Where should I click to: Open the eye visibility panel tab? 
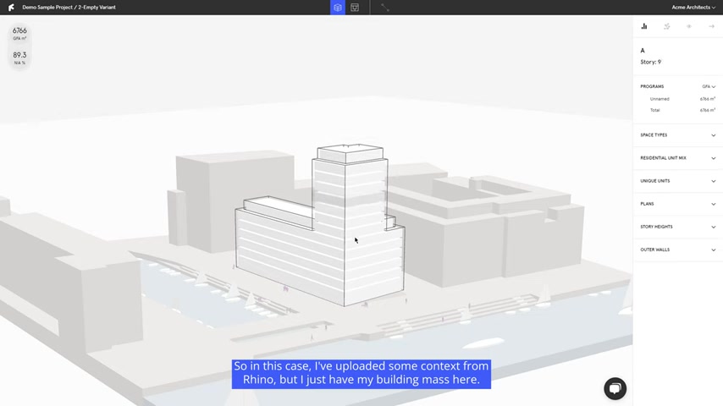(x=689, y=26)
